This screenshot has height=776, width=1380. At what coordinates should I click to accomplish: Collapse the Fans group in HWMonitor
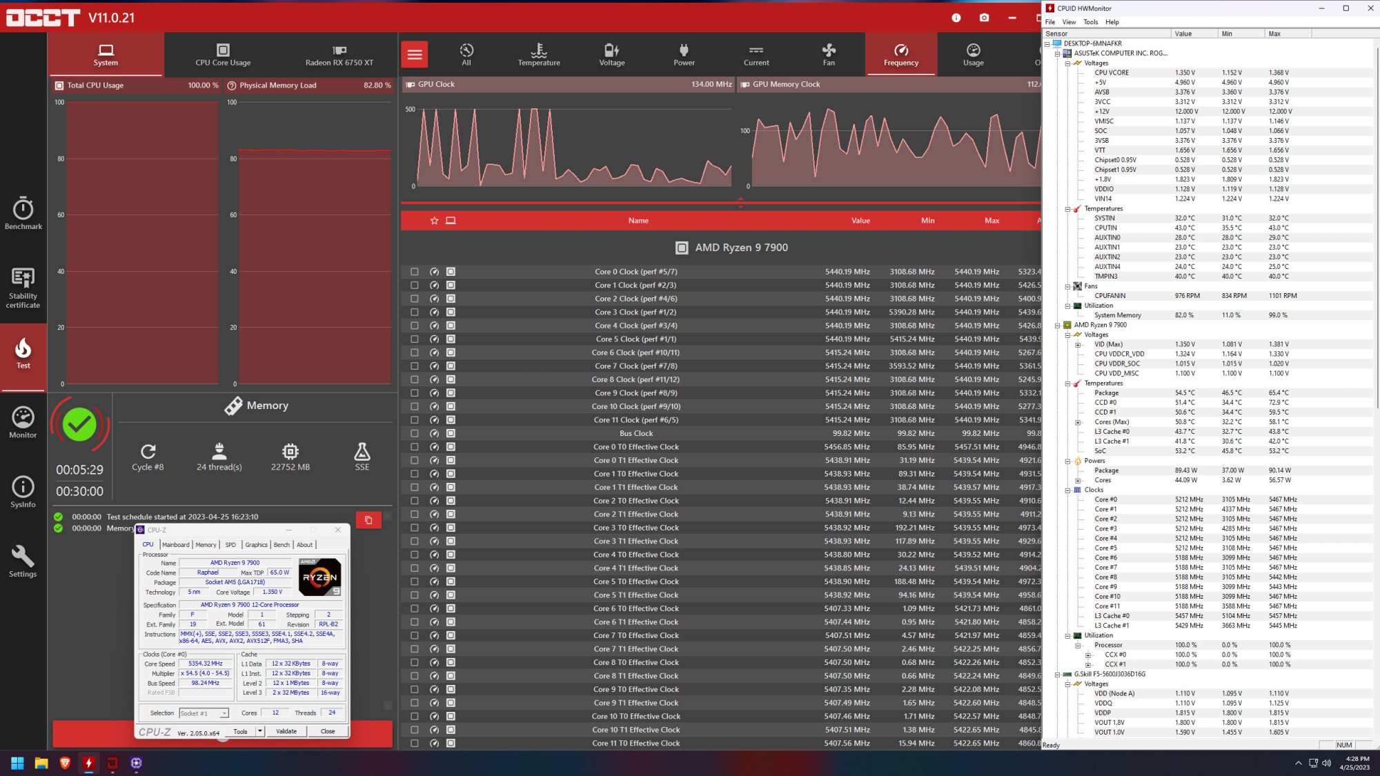pyautogui.click(x=1067, y=286)
